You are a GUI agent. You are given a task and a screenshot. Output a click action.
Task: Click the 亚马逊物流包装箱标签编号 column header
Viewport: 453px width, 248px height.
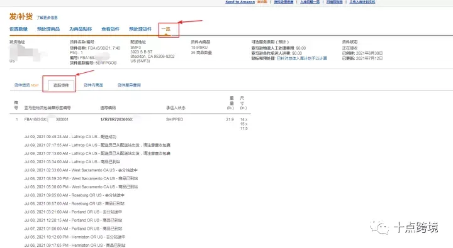pos(47,108)
